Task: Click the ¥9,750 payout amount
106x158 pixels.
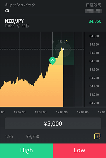Action: point(33,136)
